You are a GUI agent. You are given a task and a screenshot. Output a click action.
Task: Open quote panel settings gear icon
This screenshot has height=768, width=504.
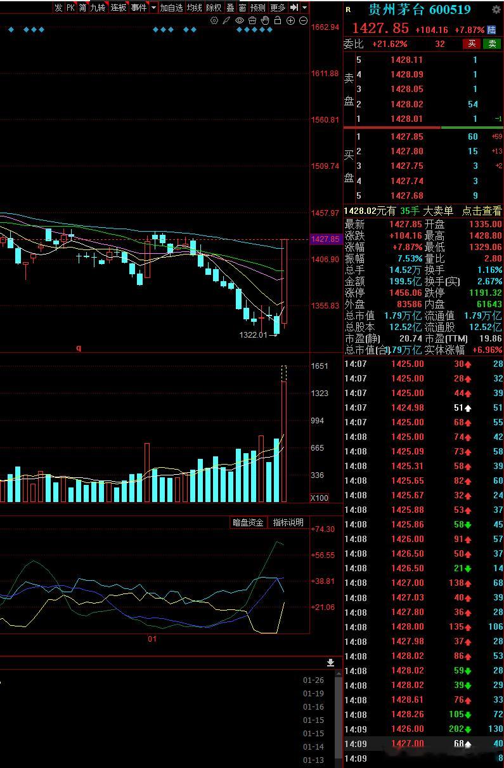tap(496, 10)
